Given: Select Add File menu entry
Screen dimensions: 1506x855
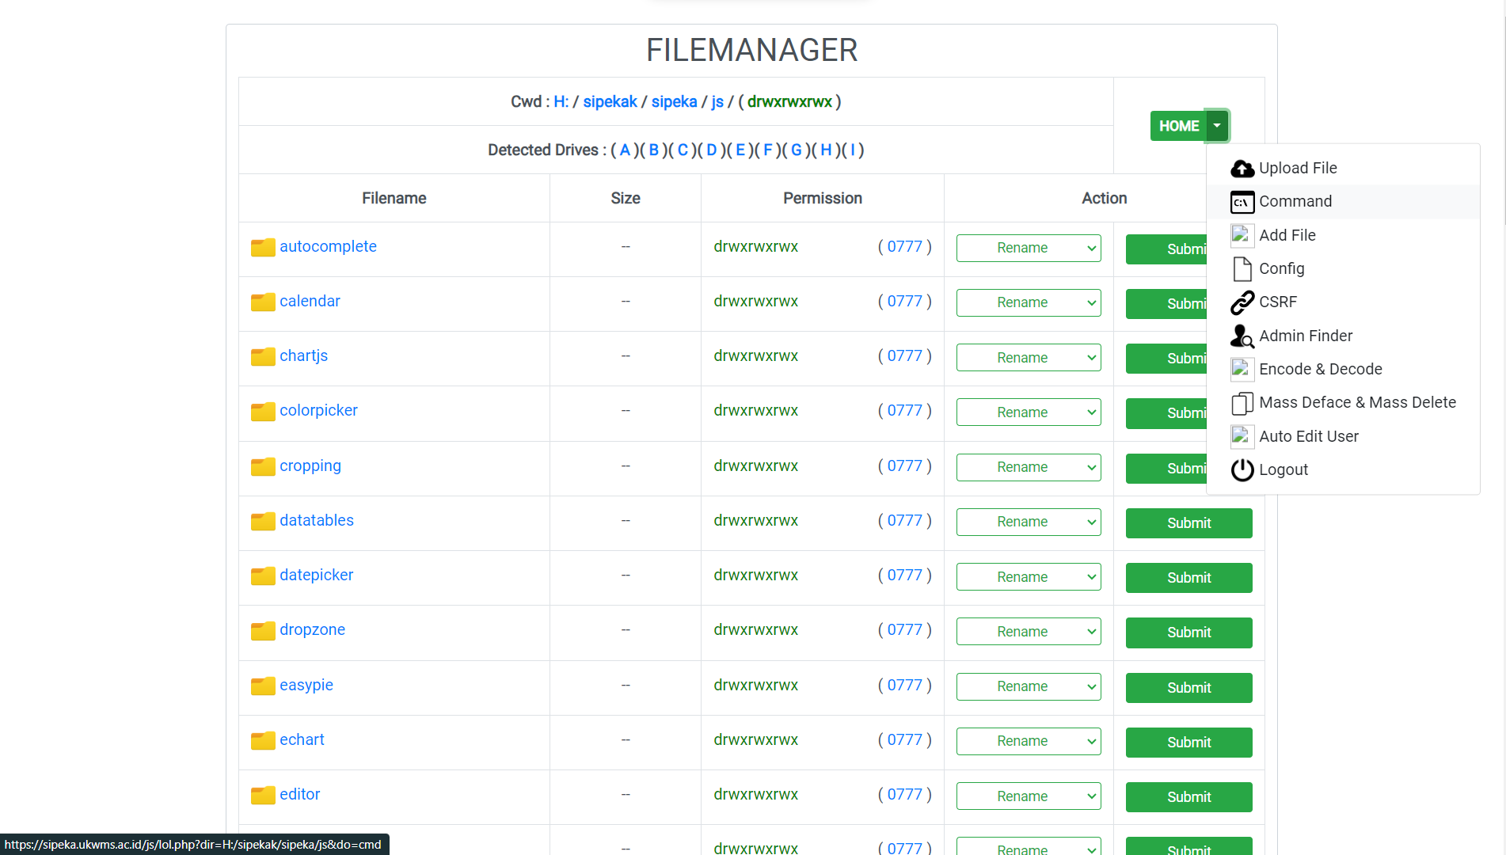Looking at the screenshot, I should point(1343,235).
